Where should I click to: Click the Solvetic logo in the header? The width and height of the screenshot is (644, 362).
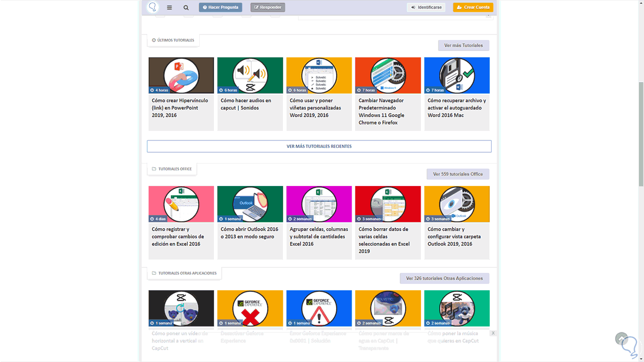[153, 7]
